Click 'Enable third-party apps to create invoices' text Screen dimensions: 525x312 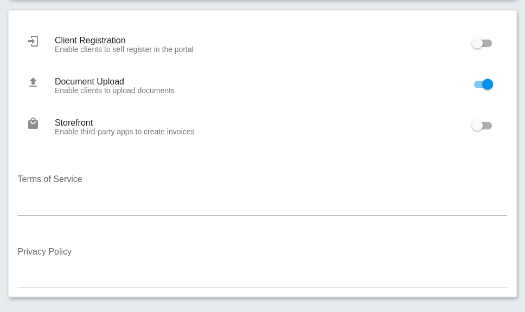pyautogui.click(x=125, y=132)
